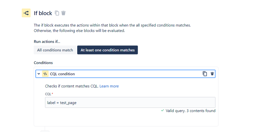261x132 pixels.
Task: Click the "Run actions if..." label
Action: pyautogui.click(x=47, y=41)
